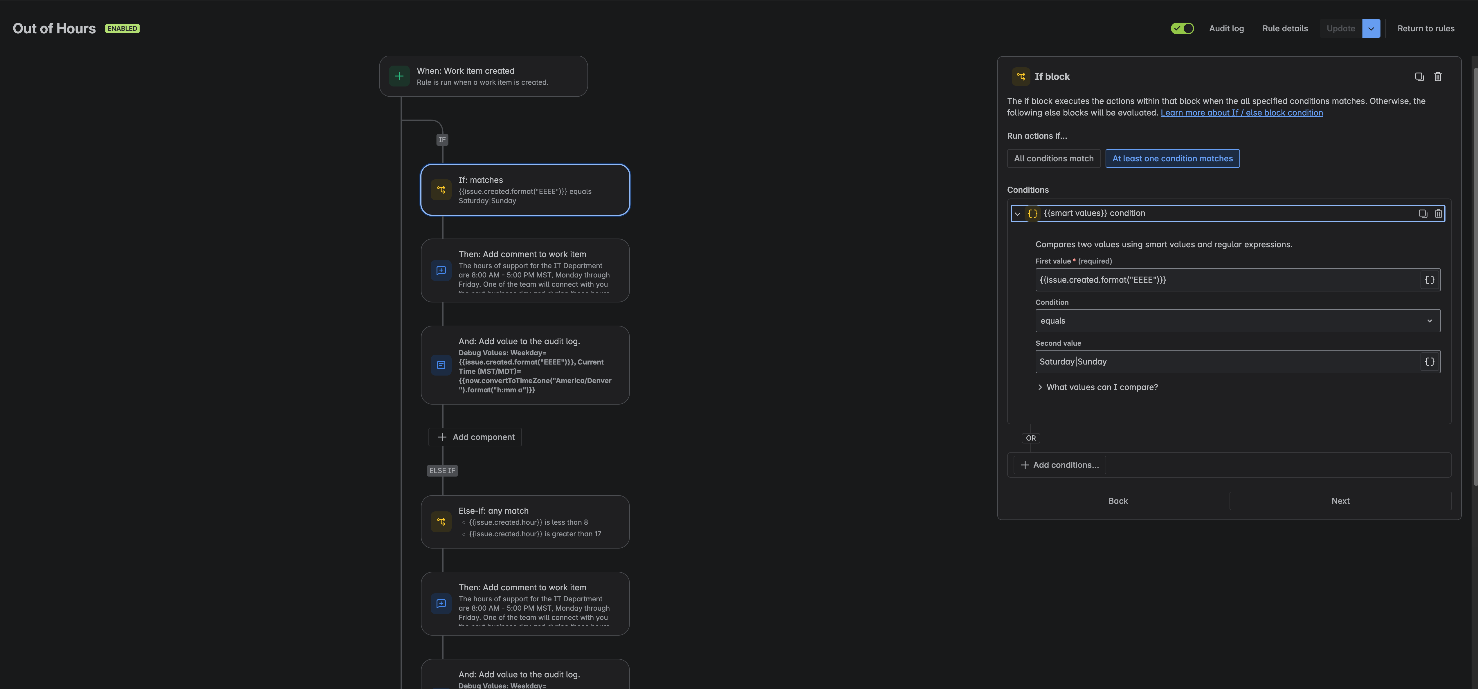Open the Update dropdown arrow
This screenshot has width=1478, height=689.
point(1371,29)
